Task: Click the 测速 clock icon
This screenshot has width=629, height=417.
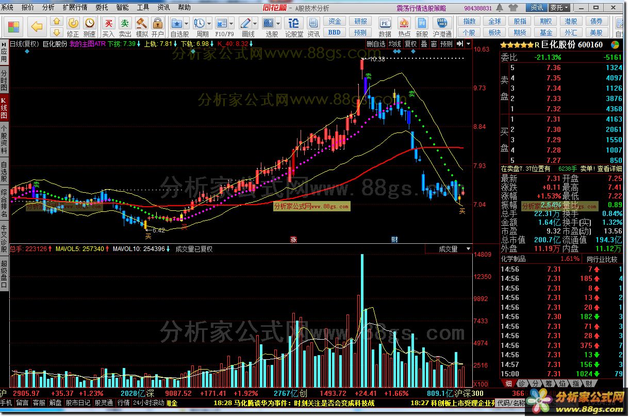Action: pos(90,23)
